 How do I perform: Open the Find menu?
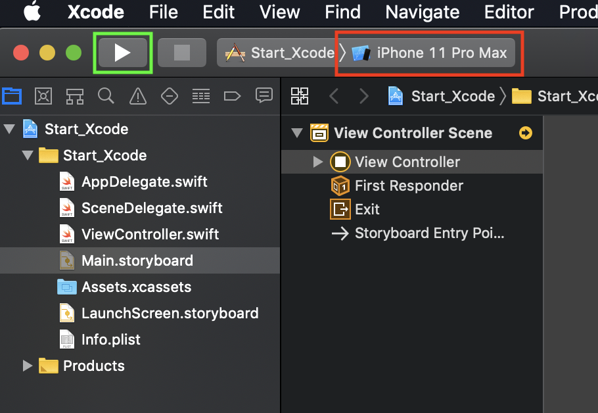(x=342, y=12)
